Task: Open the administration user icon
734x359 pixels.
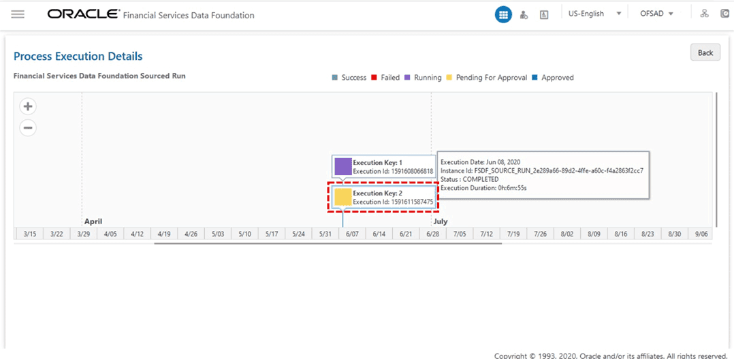Action: coord(524,14)
